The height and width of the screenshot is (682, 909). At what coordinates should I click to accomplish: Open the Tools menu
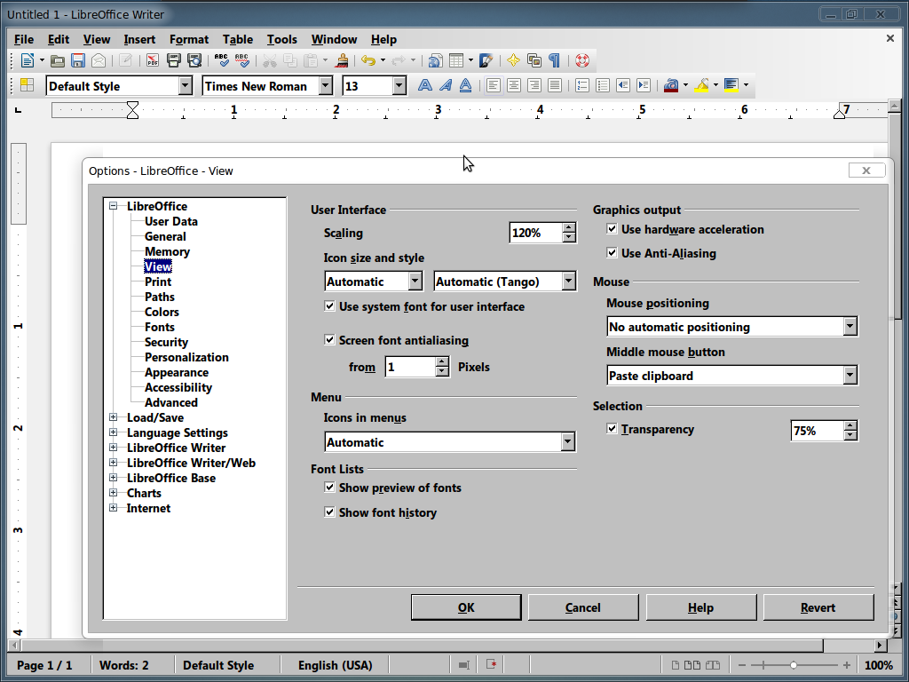[x=281, y=39]
